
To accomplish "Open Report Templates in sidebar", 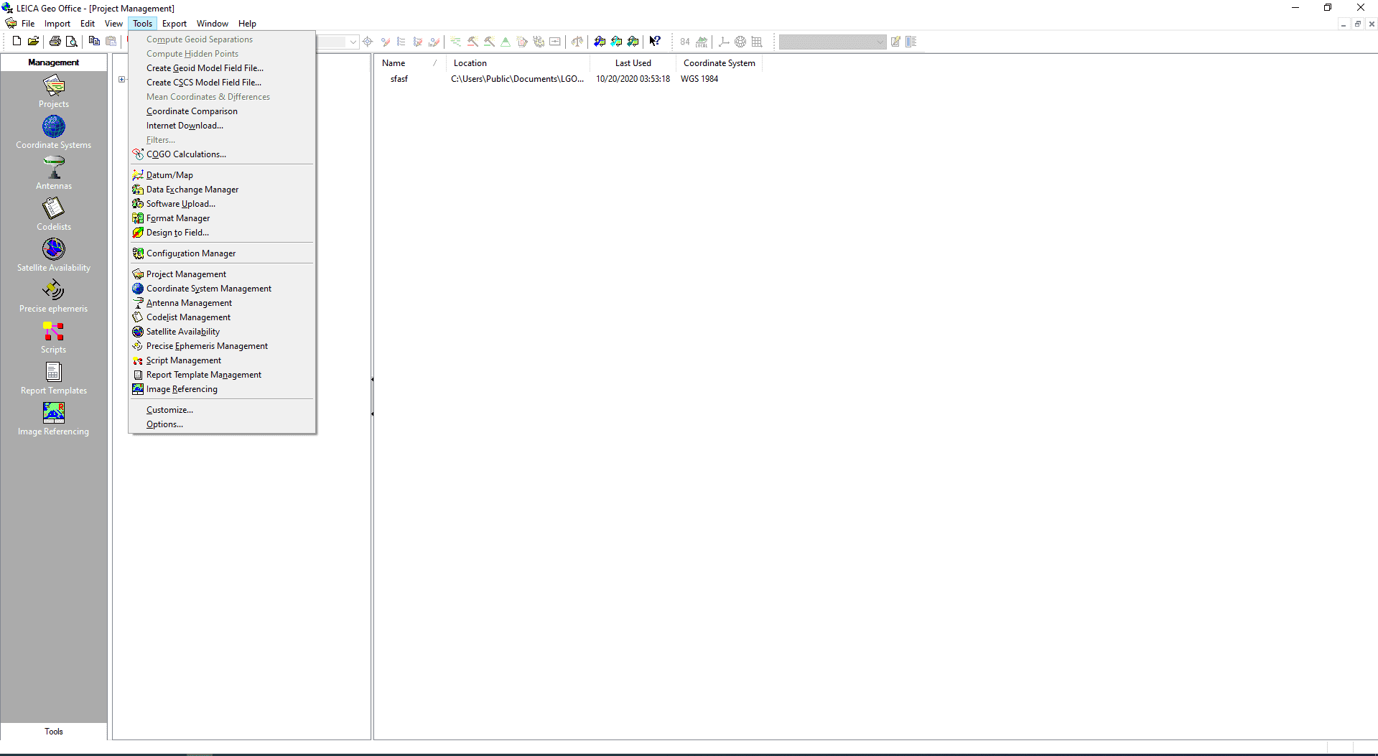I will point(54,378).
